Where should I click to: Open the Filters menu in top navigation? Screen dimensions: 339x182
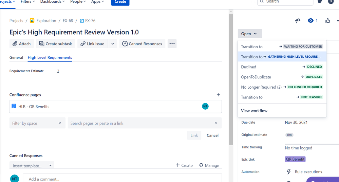pyautogui.click(x=27, y=2)
